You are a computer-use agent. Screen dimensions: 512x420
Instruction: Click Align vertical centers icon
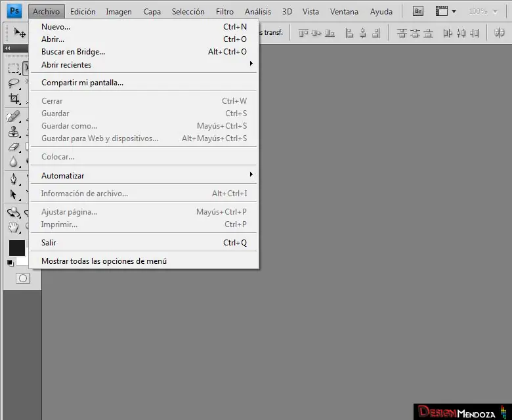click(x=316, y=33)
